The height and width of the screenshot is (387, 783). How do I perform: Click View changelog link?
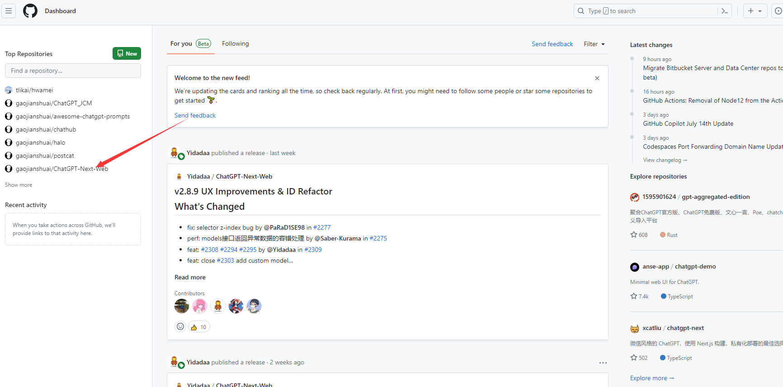click(665, 160)
